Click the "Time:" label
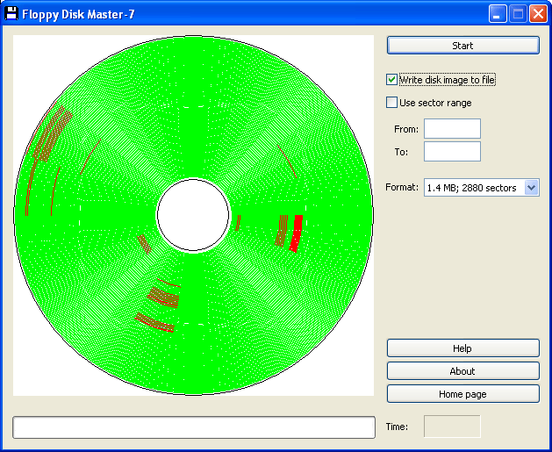The height and width of the screenshot is (452, 552). tap(397, 427)
